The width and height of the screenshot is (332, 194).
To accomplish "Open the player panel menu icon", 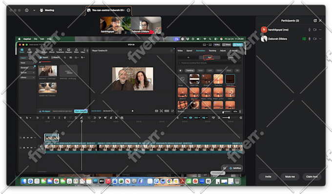I will [x=171, y=51].
